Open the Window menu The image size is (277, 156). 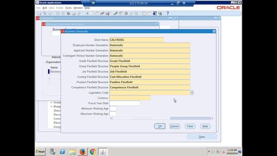78,8
